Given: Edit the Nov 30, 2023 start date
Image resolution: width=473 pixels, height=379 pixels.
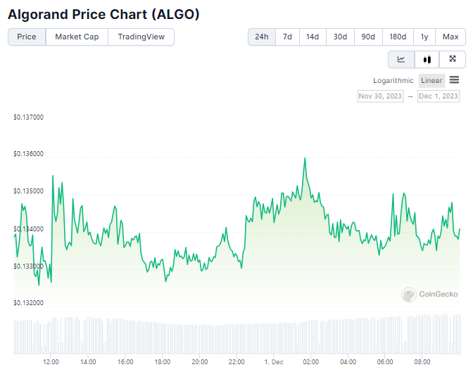Looking at the screenshot, I should coord(380,96).
